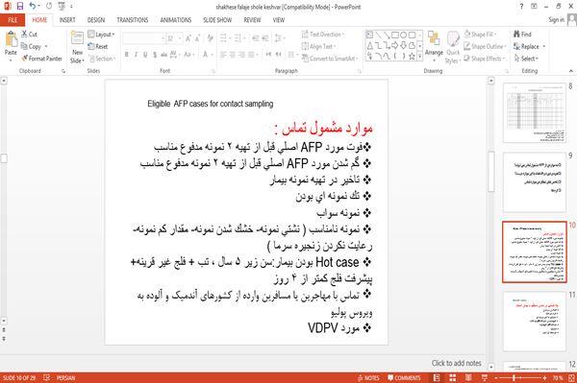Click zoom in plus button

coord(544,377)
